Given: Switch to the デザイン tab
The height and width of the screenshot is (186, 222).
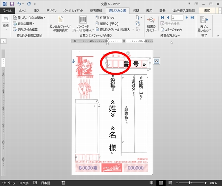Looking at the screenshot, I should (52, 11).
